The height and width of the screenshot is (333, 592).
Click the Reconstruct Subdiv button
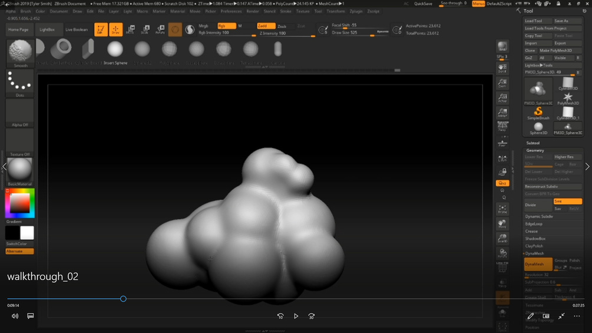pyautogui.click(x=553, y=186)
